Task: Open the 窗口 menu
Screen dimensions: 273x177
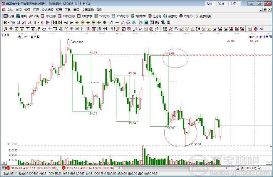Action: point(76,10)
